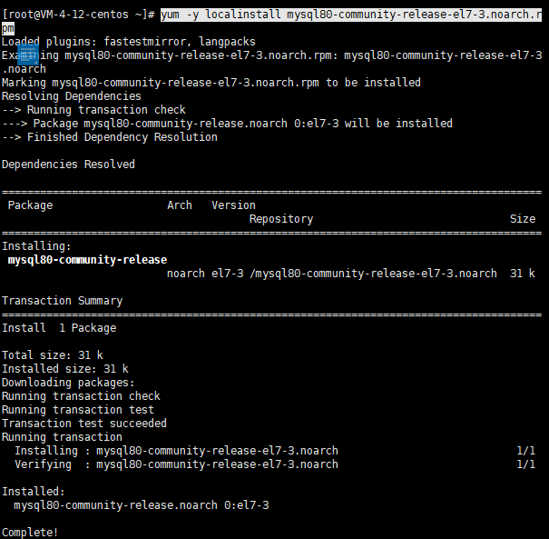Click the "Complete!" message

pos(30,533)
